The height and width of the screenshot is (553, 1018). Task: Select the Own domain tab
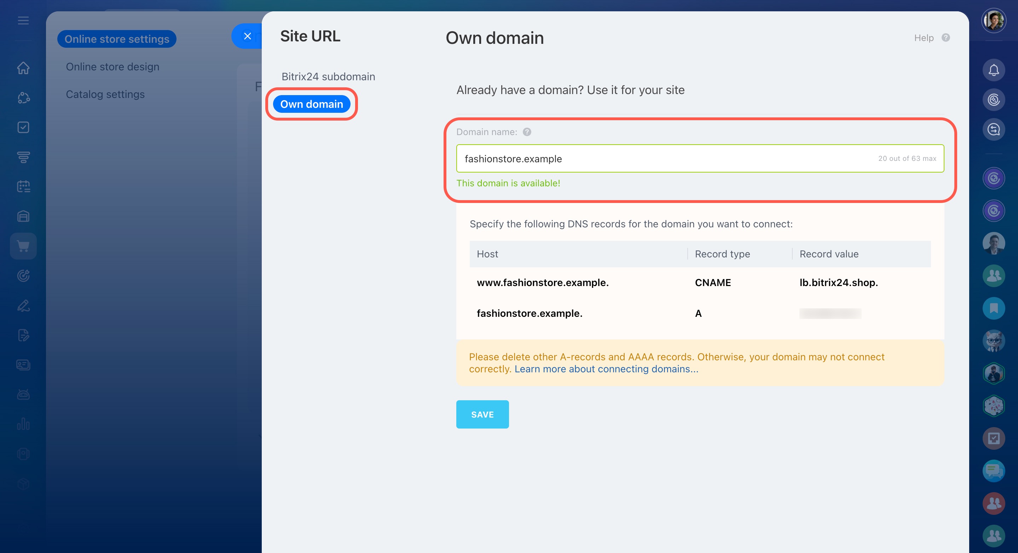point(311,104)
